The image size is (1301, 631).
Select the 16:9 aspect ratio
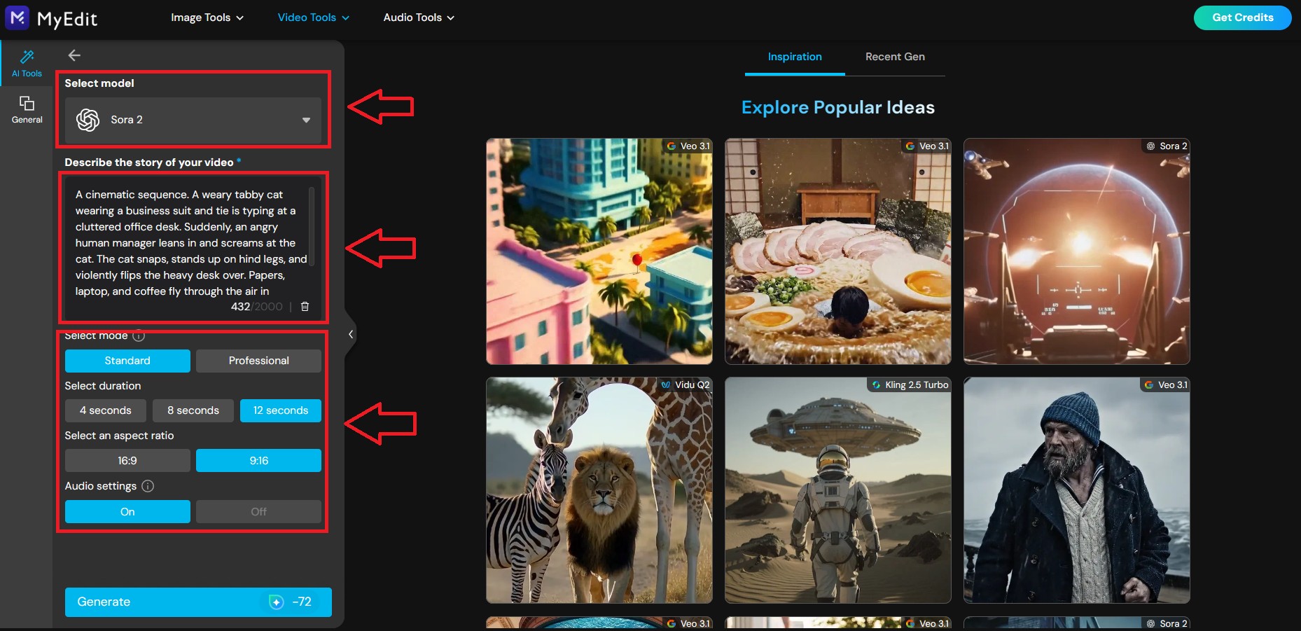tap(127, 460)
